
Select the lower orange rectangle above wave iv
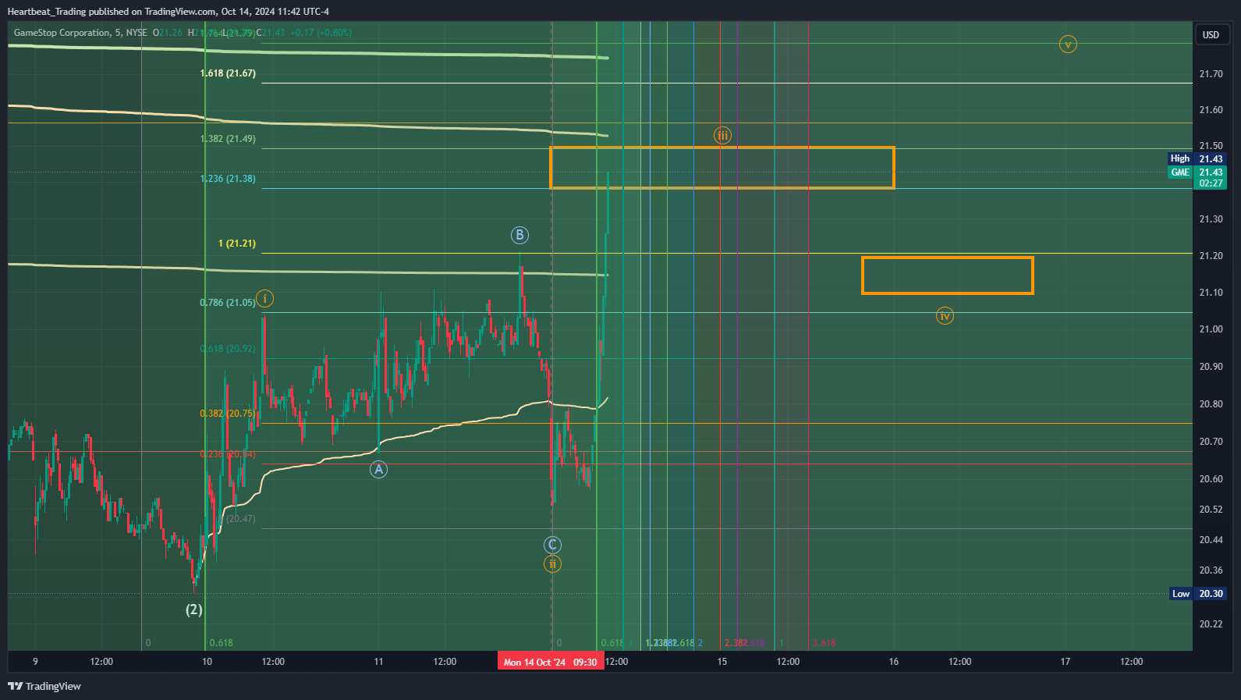coord(948,275)
